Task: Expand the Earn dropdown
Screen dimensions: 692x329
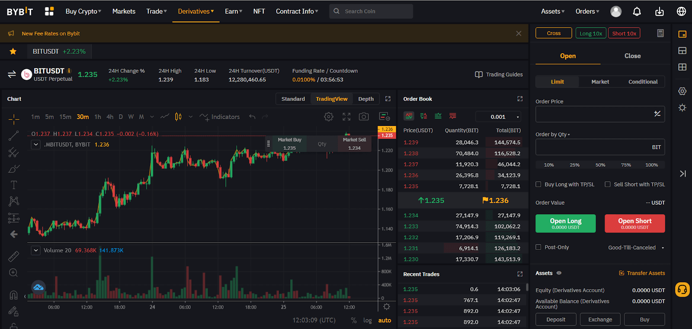Action: pos(234,11)
